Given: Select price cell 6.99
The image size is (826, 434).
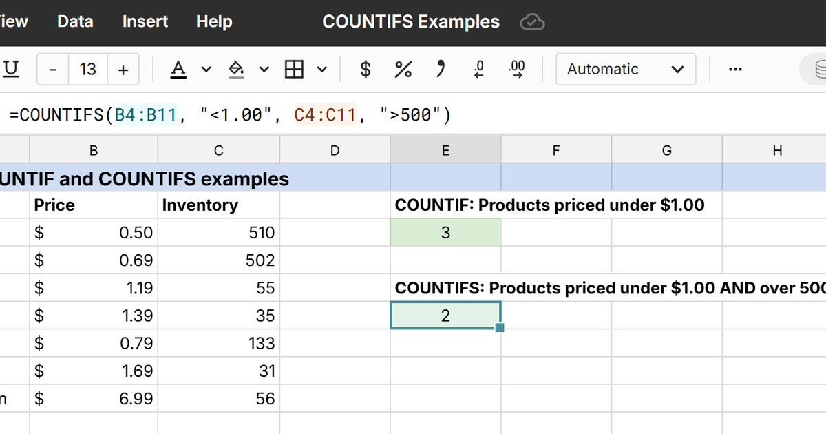Looking at the screenshot, I should coord(94,398).
